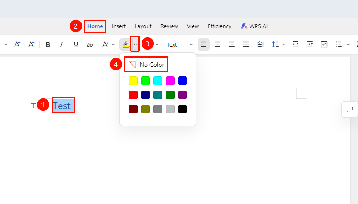Screen dimensions: 358x204
Task: Align text right
Action: coord(232,44)
